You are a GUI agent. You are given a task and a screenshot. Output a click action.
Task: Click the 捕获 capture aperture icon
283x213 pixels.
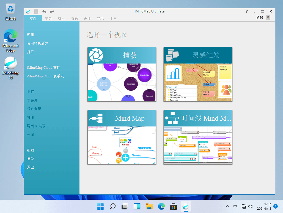[96, 55]
